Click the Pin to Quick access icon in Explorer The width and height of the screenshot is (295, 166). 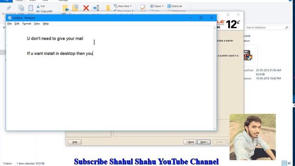9,8
